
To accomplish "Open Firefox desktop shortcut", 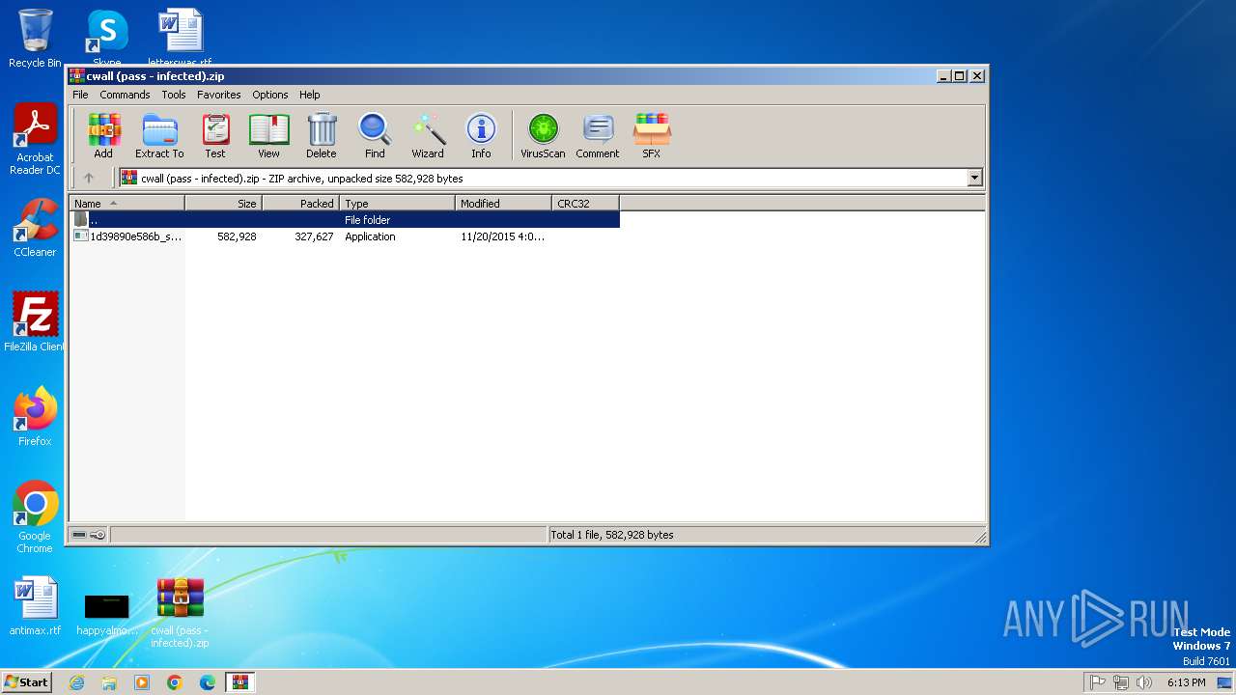I will tap(35, 416).
